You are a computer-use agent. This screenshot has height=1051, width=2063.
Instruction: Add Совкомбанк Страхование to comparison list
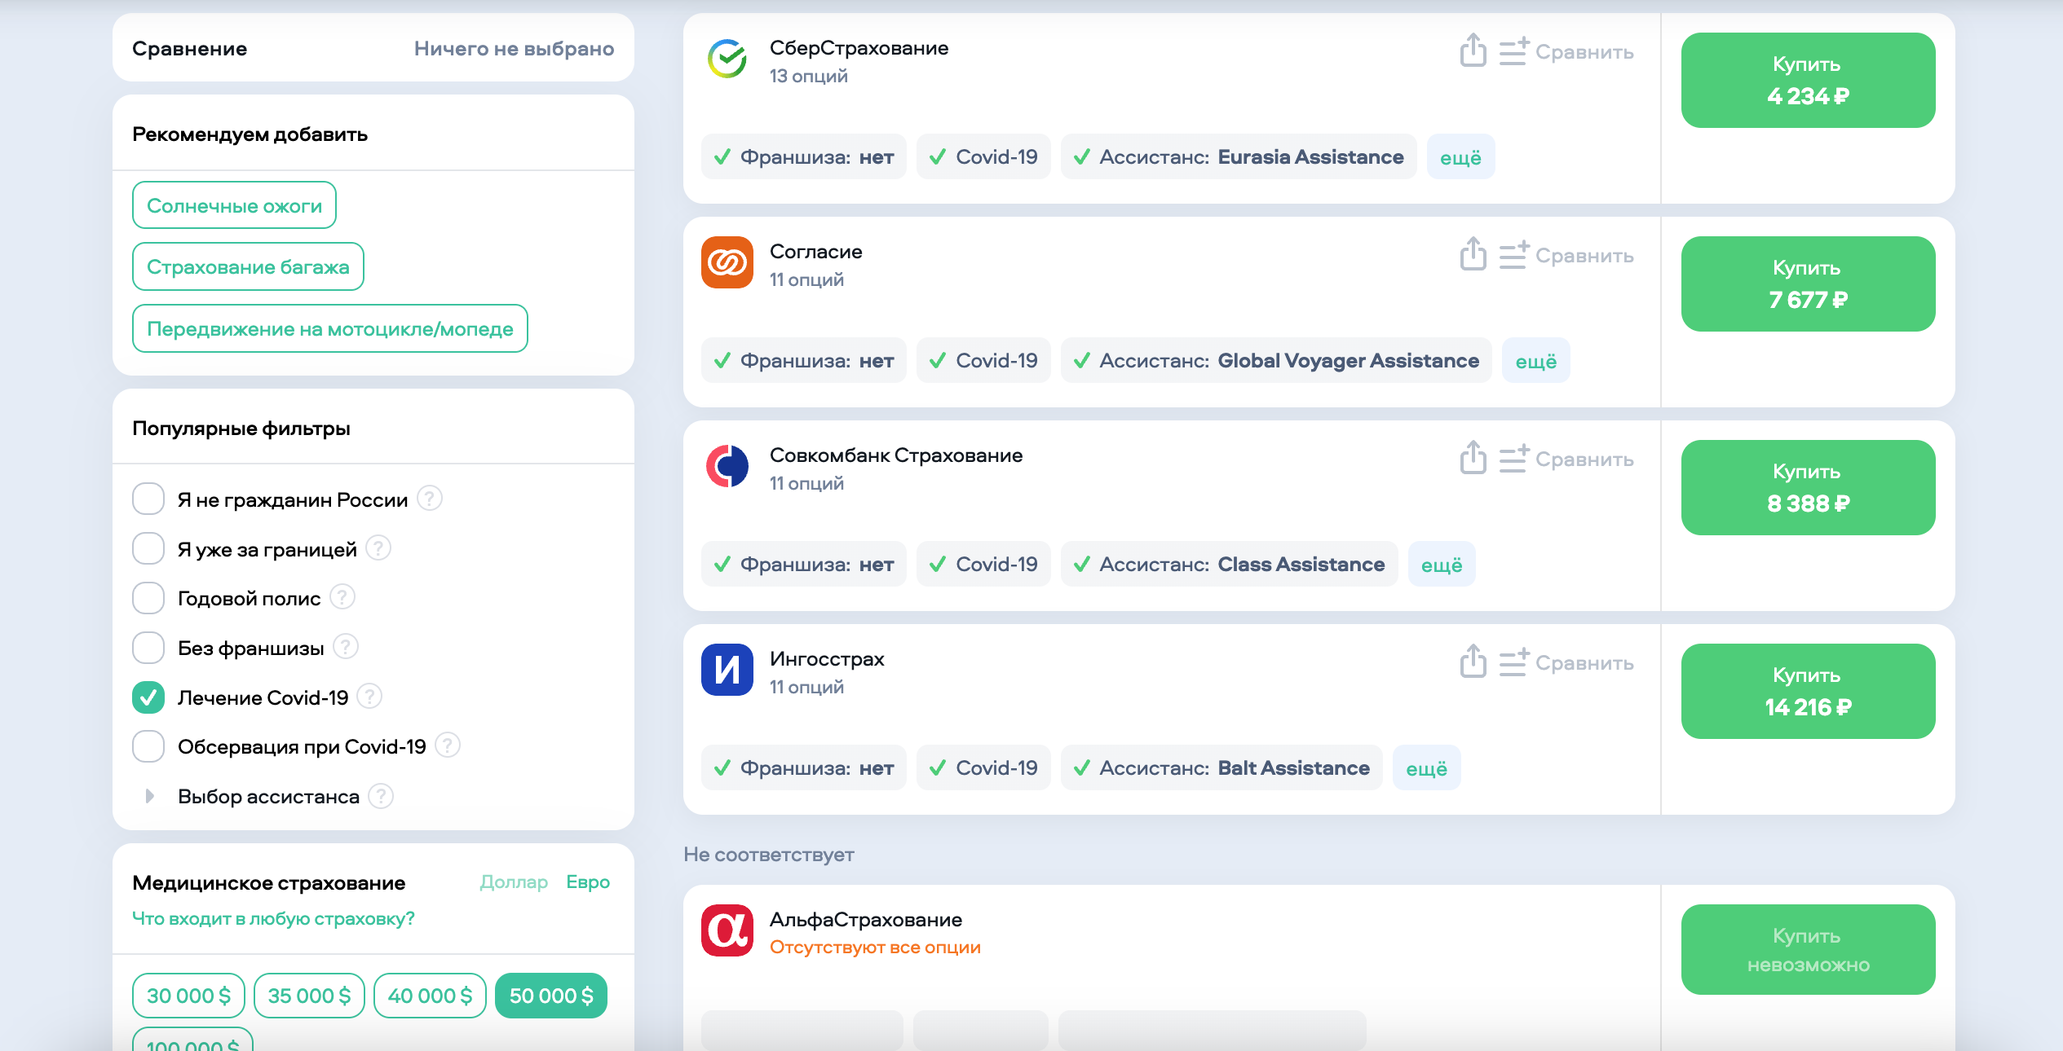coord(1566,459)
